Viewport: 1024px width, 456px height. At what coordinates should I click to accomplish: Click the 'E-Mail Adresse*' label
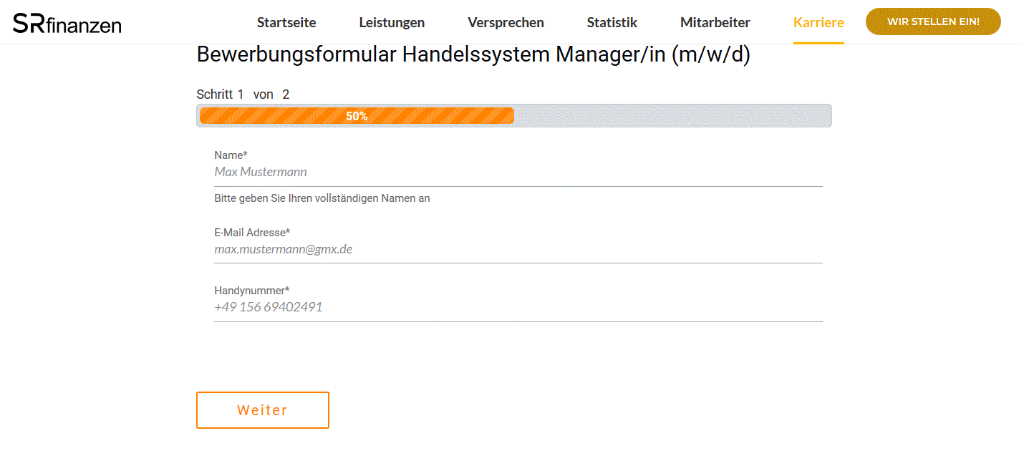pyautogui.click(x=252, y=233)
